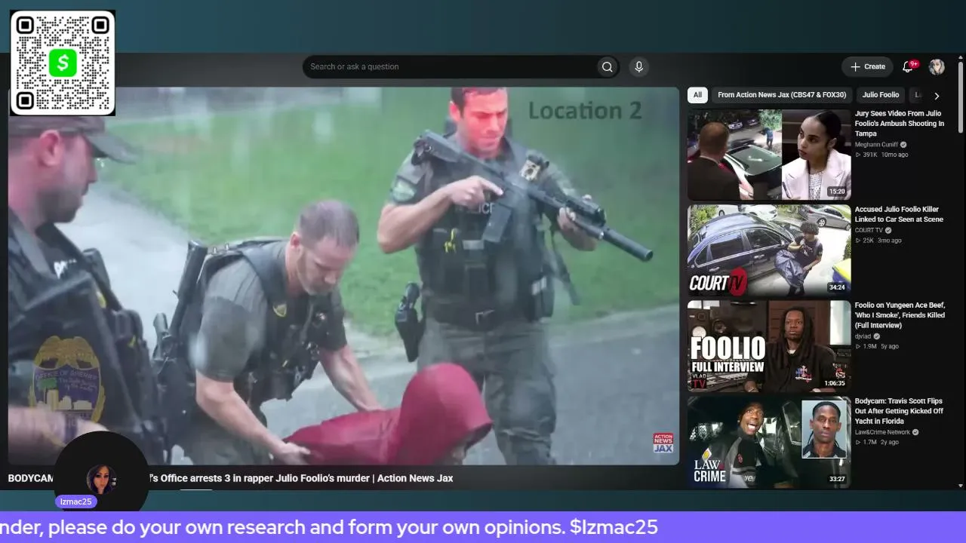Click the magnifier search button
Screen dimensions: 966x543
tap(607, 67)
